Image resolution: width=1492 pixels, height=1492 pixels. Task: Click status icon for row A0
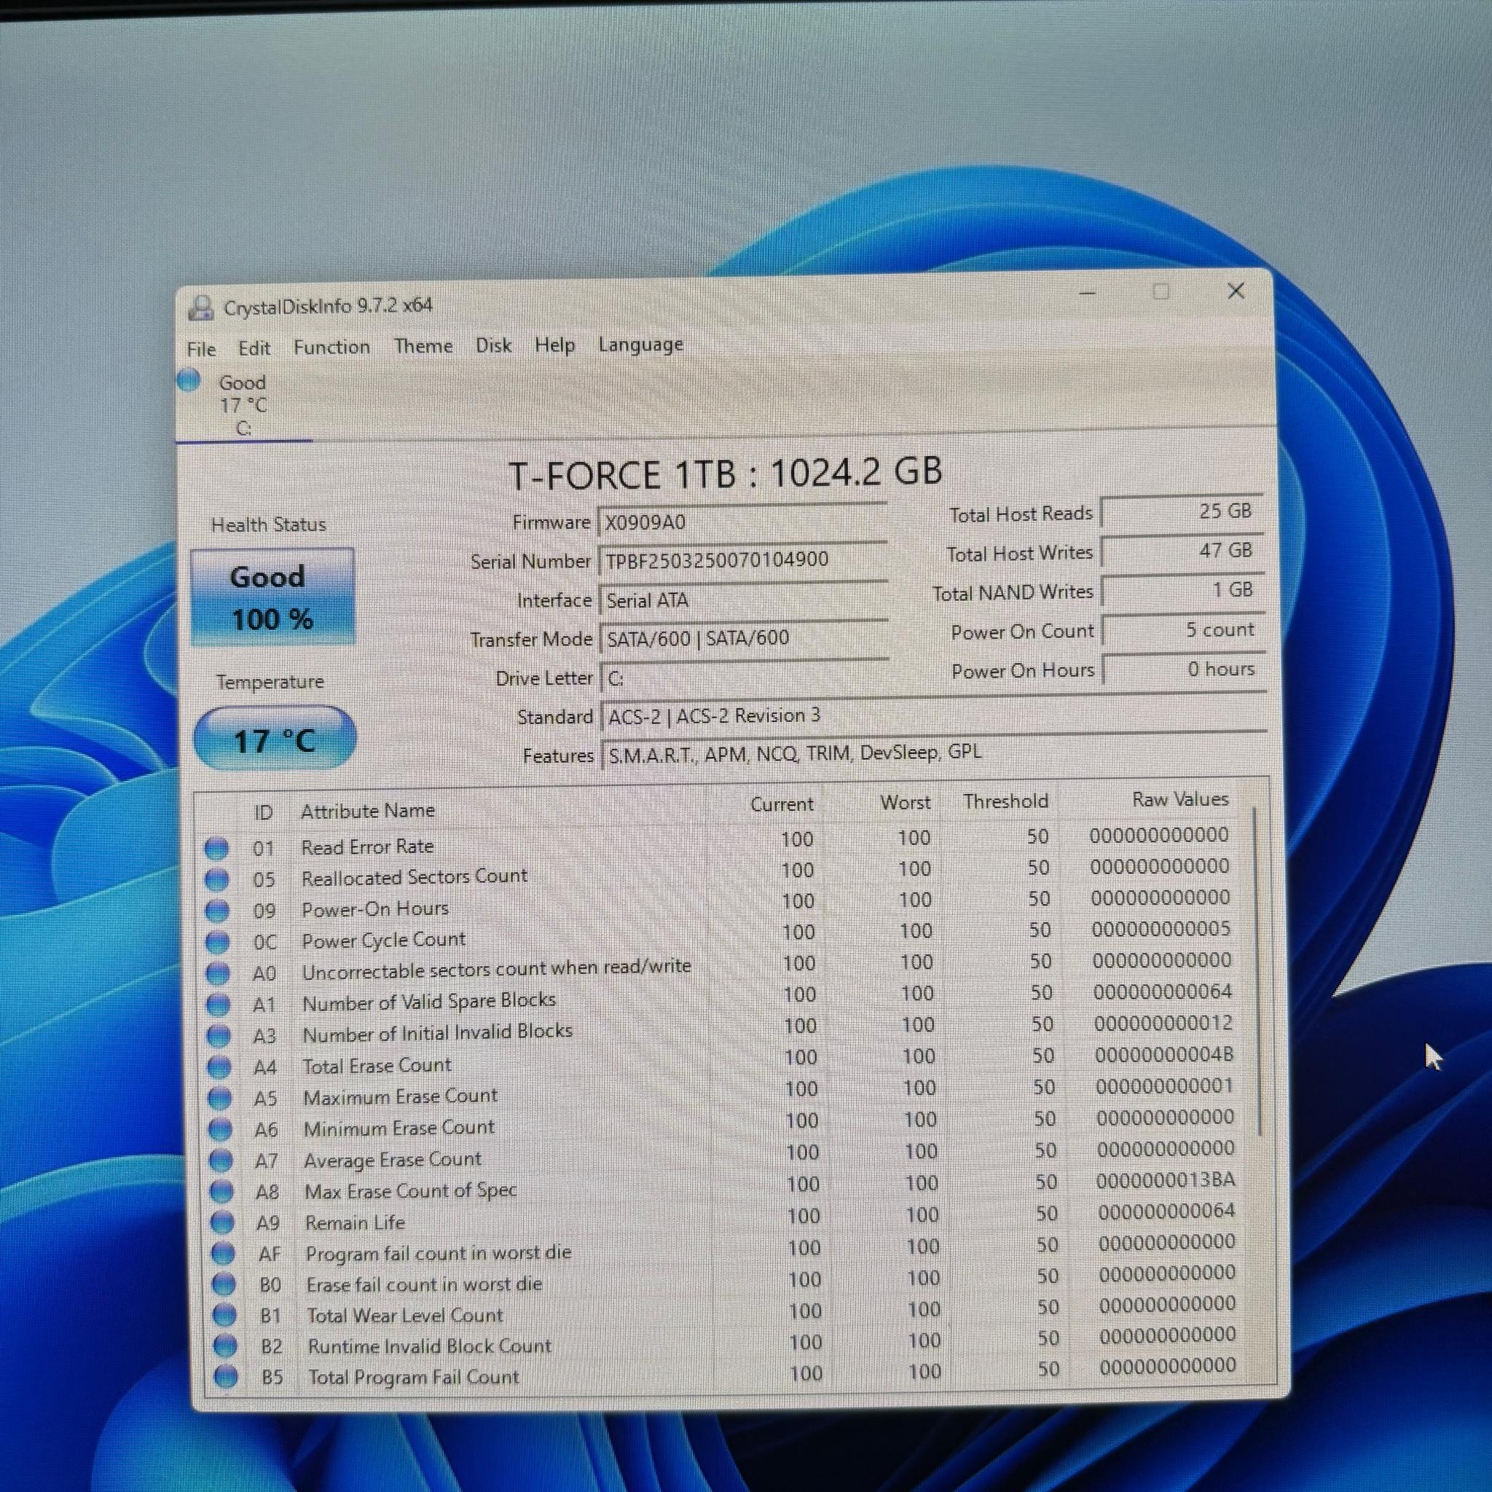[x=218, y=974]
